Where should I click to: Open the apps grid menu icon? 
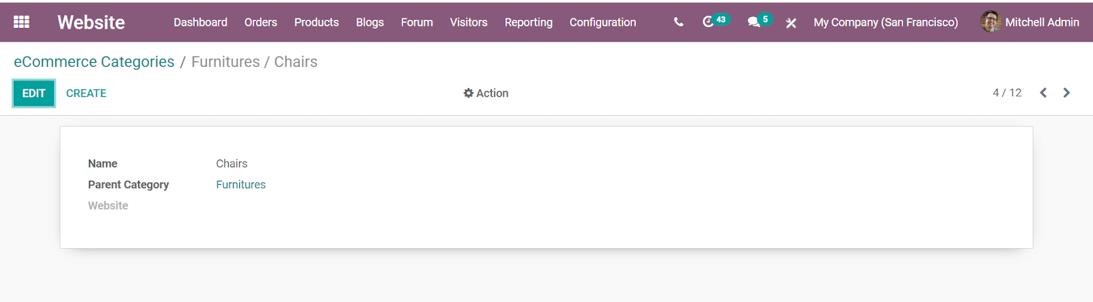pos(21,22)
